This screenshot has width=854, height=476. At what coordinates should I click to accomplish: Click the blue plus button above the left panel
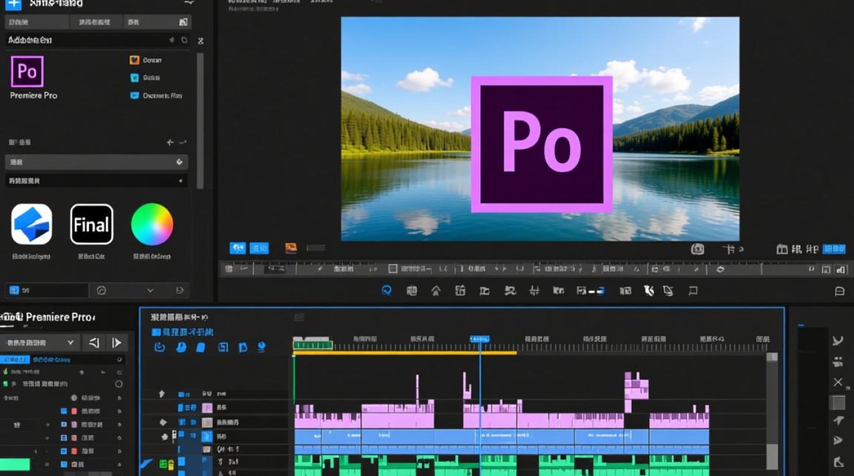click(x=13, y=4)
